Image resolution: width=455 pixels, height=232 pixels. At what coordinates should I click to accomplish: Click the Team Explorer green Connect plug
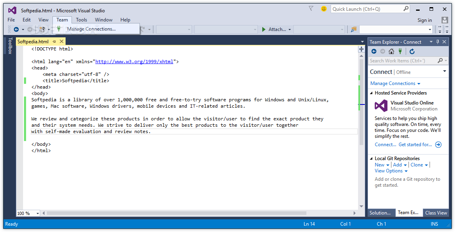click(401, 51)
